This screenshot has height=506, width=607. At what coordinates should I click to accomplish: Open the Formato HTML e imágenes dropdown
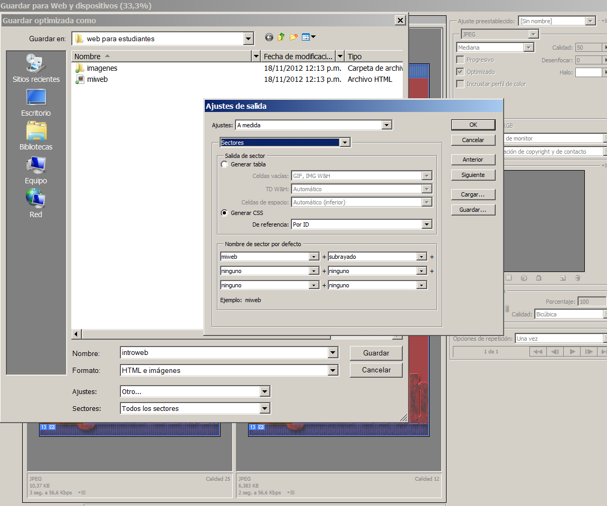(x=333, y=371)
